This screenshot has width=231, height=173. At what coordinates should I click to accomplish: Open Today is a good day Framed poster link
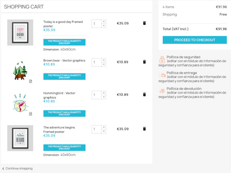click(63, 24)
